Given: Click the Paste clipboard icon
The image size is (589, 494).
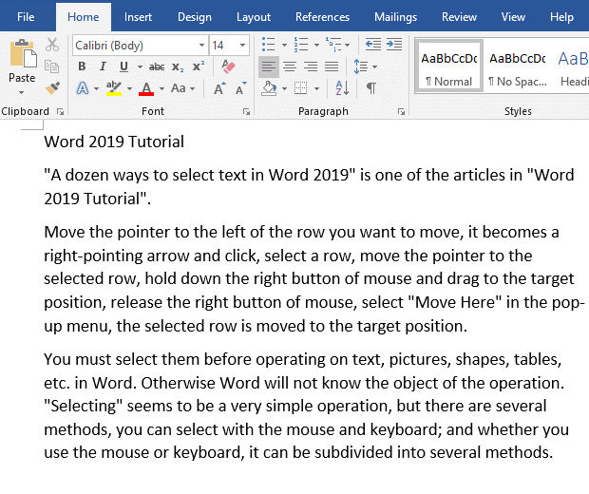Looking at the screenshot, I should pyautogui.click(x=23, y=54).
